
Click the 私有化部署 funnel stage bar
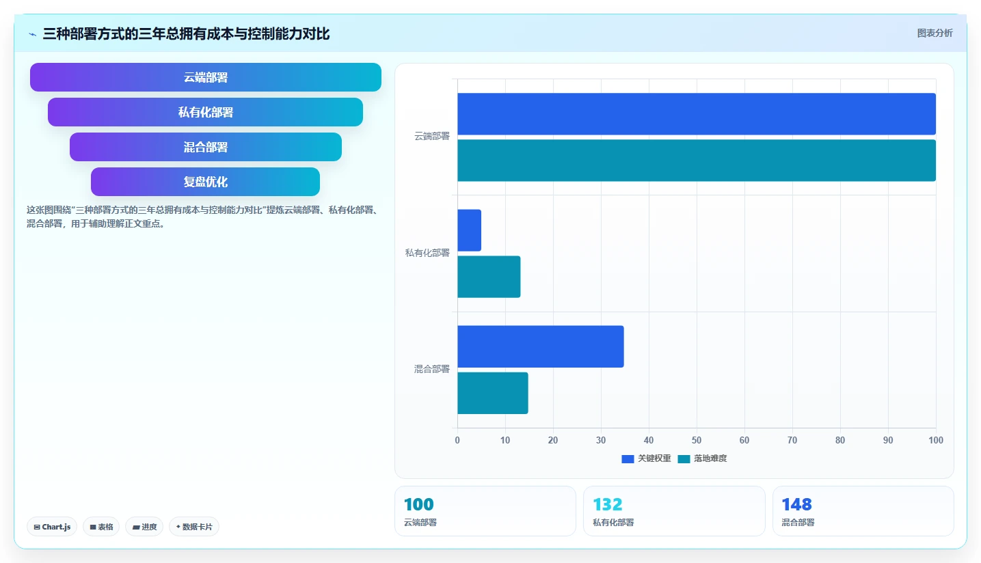click(x=206, y=112)
